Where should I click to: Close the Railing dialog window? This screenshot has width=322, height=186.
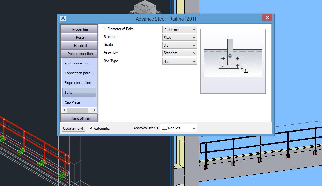click(x=267, y=18)
